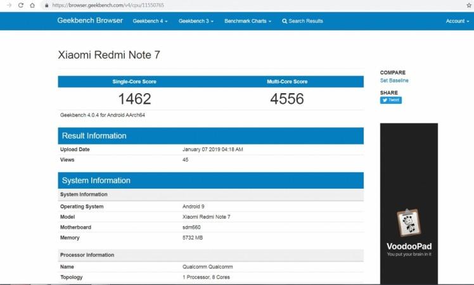Bookmark this page with the star icon

(468, 4)
